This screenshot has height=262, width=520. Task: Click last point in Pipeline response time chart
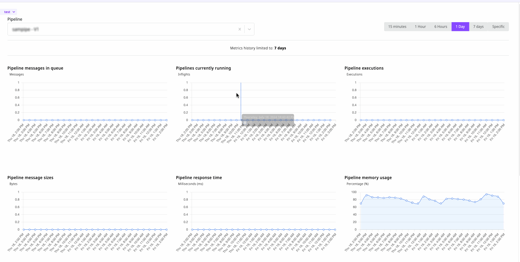tap(335, 230)
